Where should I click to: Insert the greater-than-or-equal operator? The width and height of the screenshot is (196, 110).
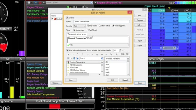pos(102,54)
